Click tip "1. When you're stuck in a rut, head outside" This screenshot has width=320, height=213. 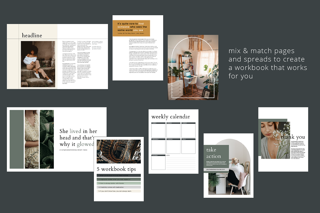point(119,176)
